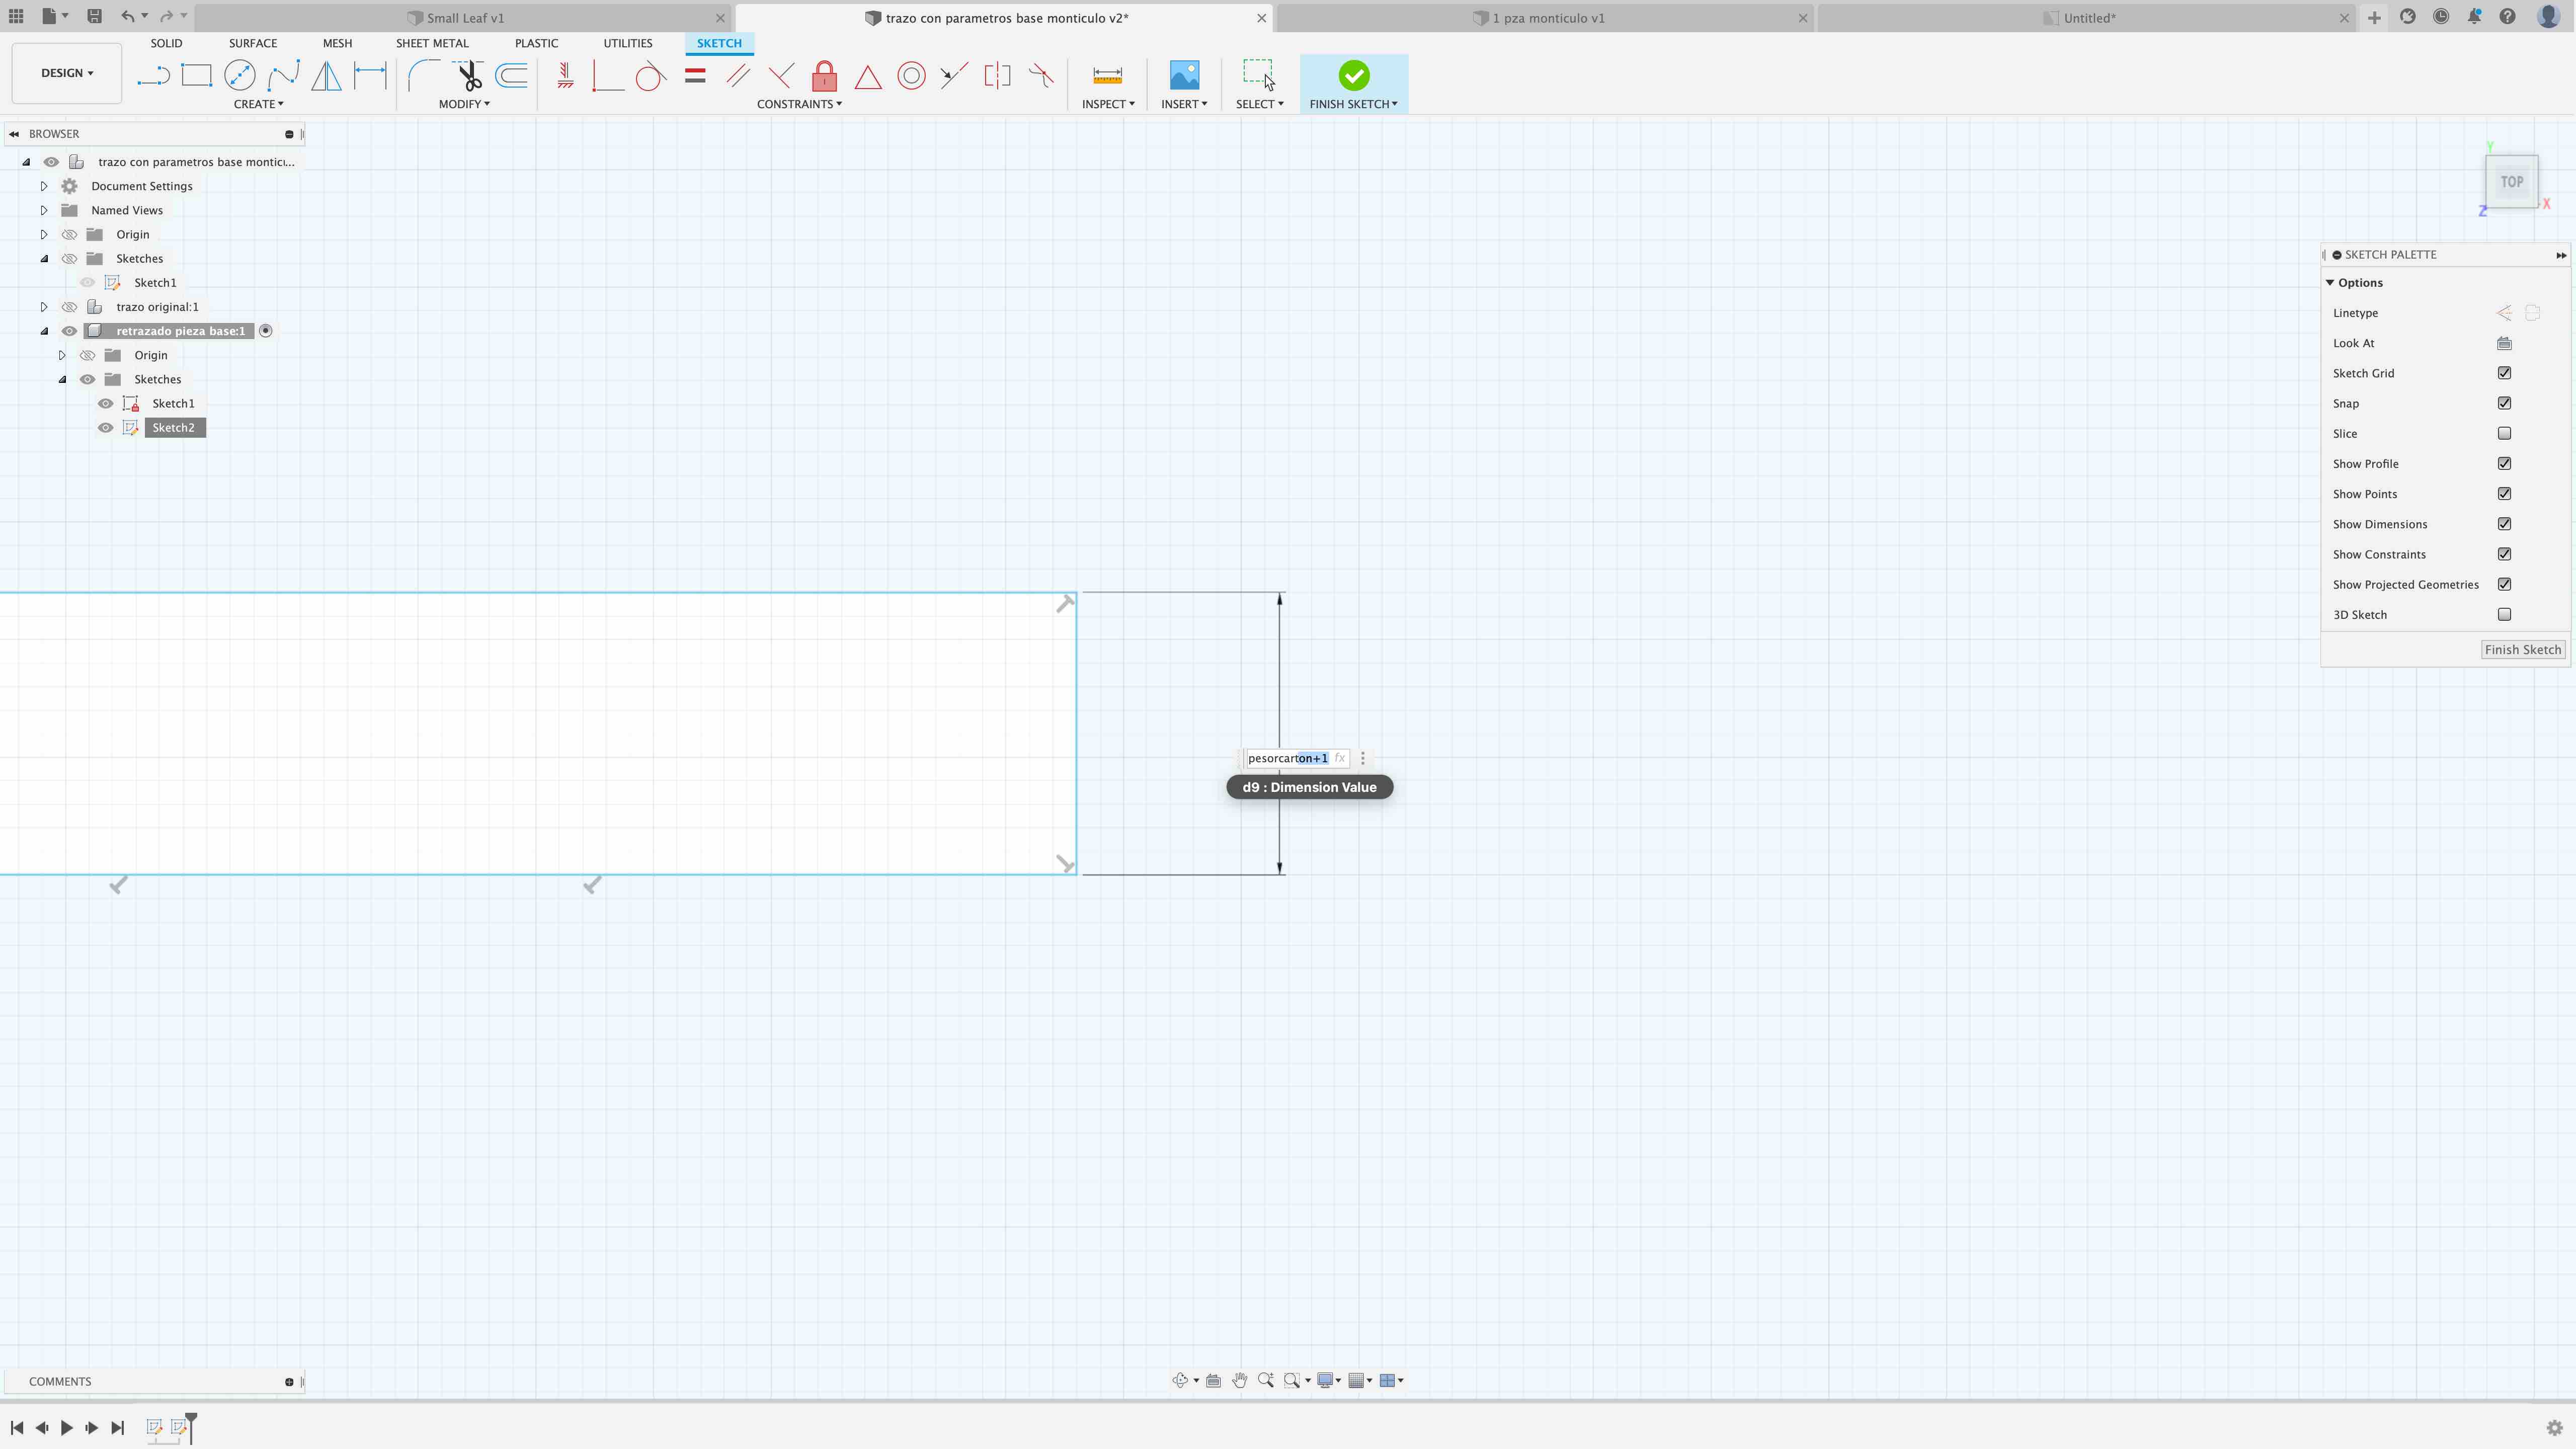2576x1449 pixels.
Task: Switch to the SURFACE tab
Action: pyautogui.click(x=252, y=43)
